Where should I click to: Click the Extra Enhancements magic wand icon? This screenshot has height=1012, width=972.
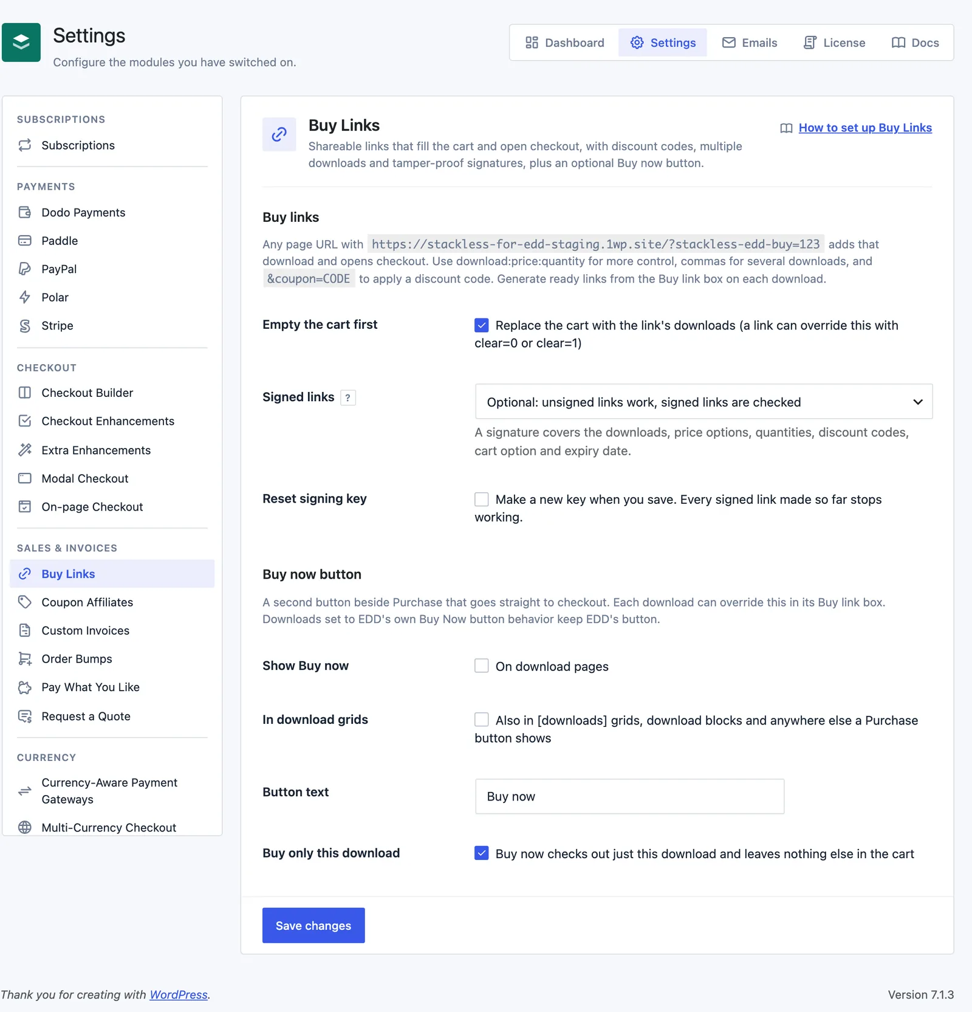click(25, 450)
